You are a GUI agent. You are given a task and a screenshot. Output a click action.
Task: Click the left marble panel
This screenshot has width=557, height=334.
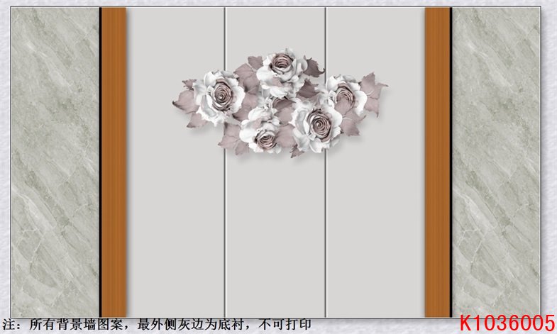point(55,162)
